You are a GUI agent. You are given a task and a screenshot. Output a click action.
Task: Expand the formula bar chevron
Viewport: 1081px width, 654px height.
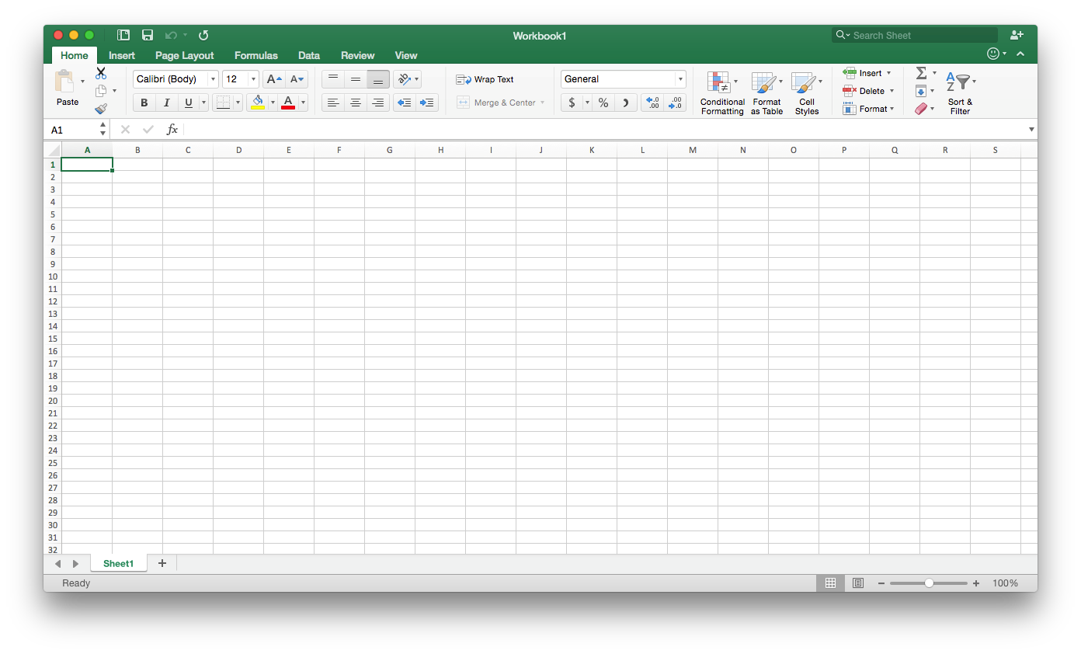click(1031, 130)
